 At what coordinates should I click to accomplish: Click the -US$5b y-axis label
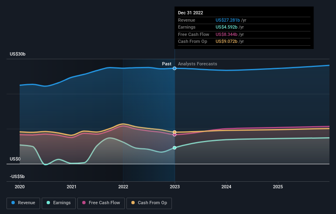[x=17, y=176]
